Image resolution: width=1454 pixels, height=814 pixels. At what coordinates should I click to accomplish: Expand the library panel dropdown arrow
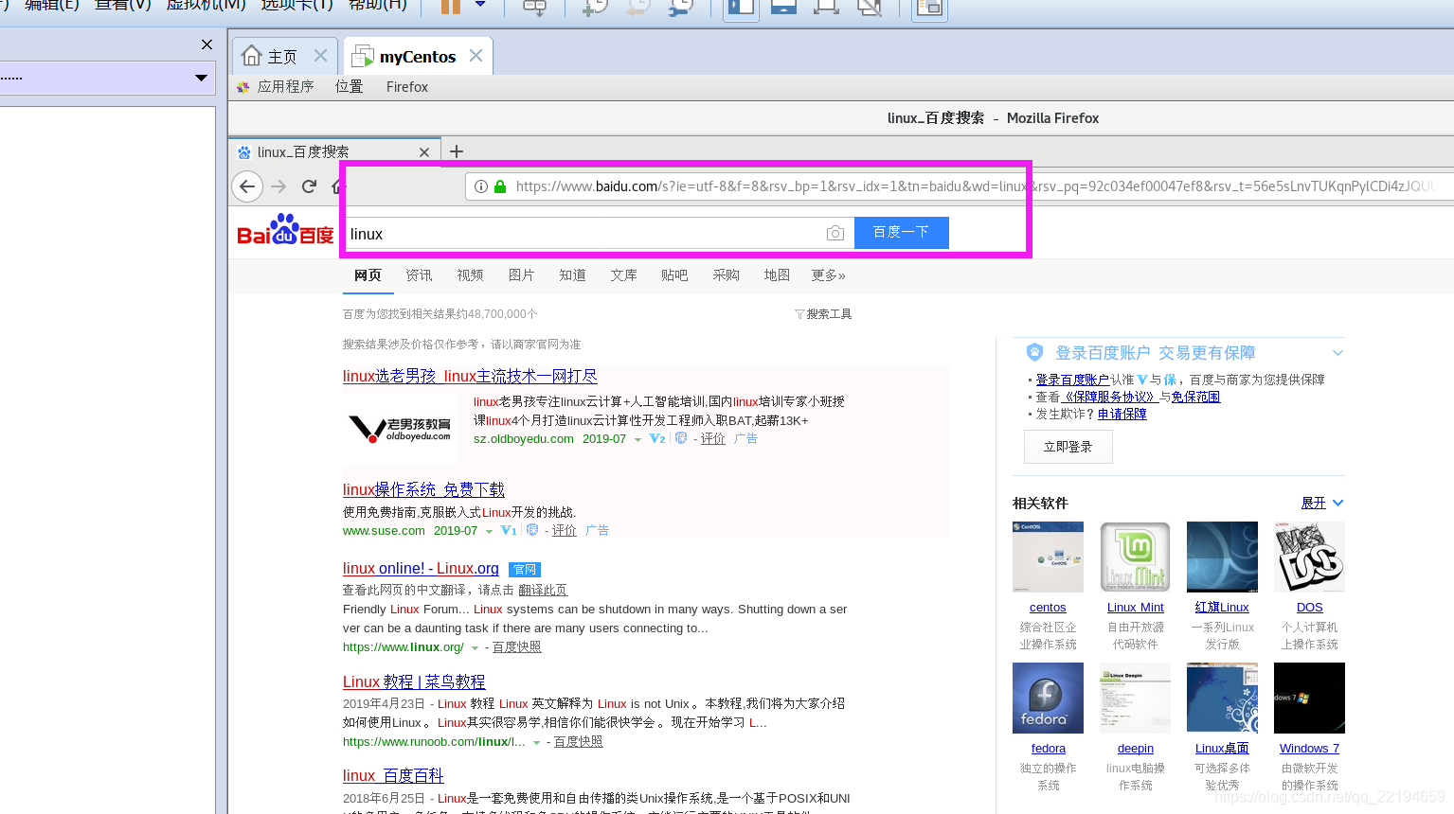click(x=201, y=78)
